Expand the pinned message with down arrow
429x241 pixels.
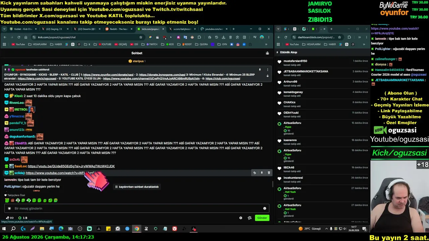[267, 76]
